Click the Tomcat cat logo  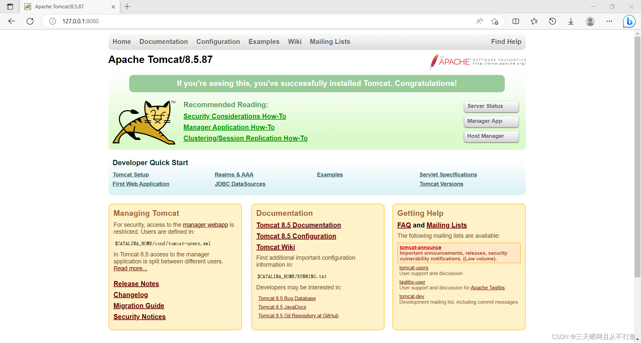pyautogui.click(x=144, y=123)
